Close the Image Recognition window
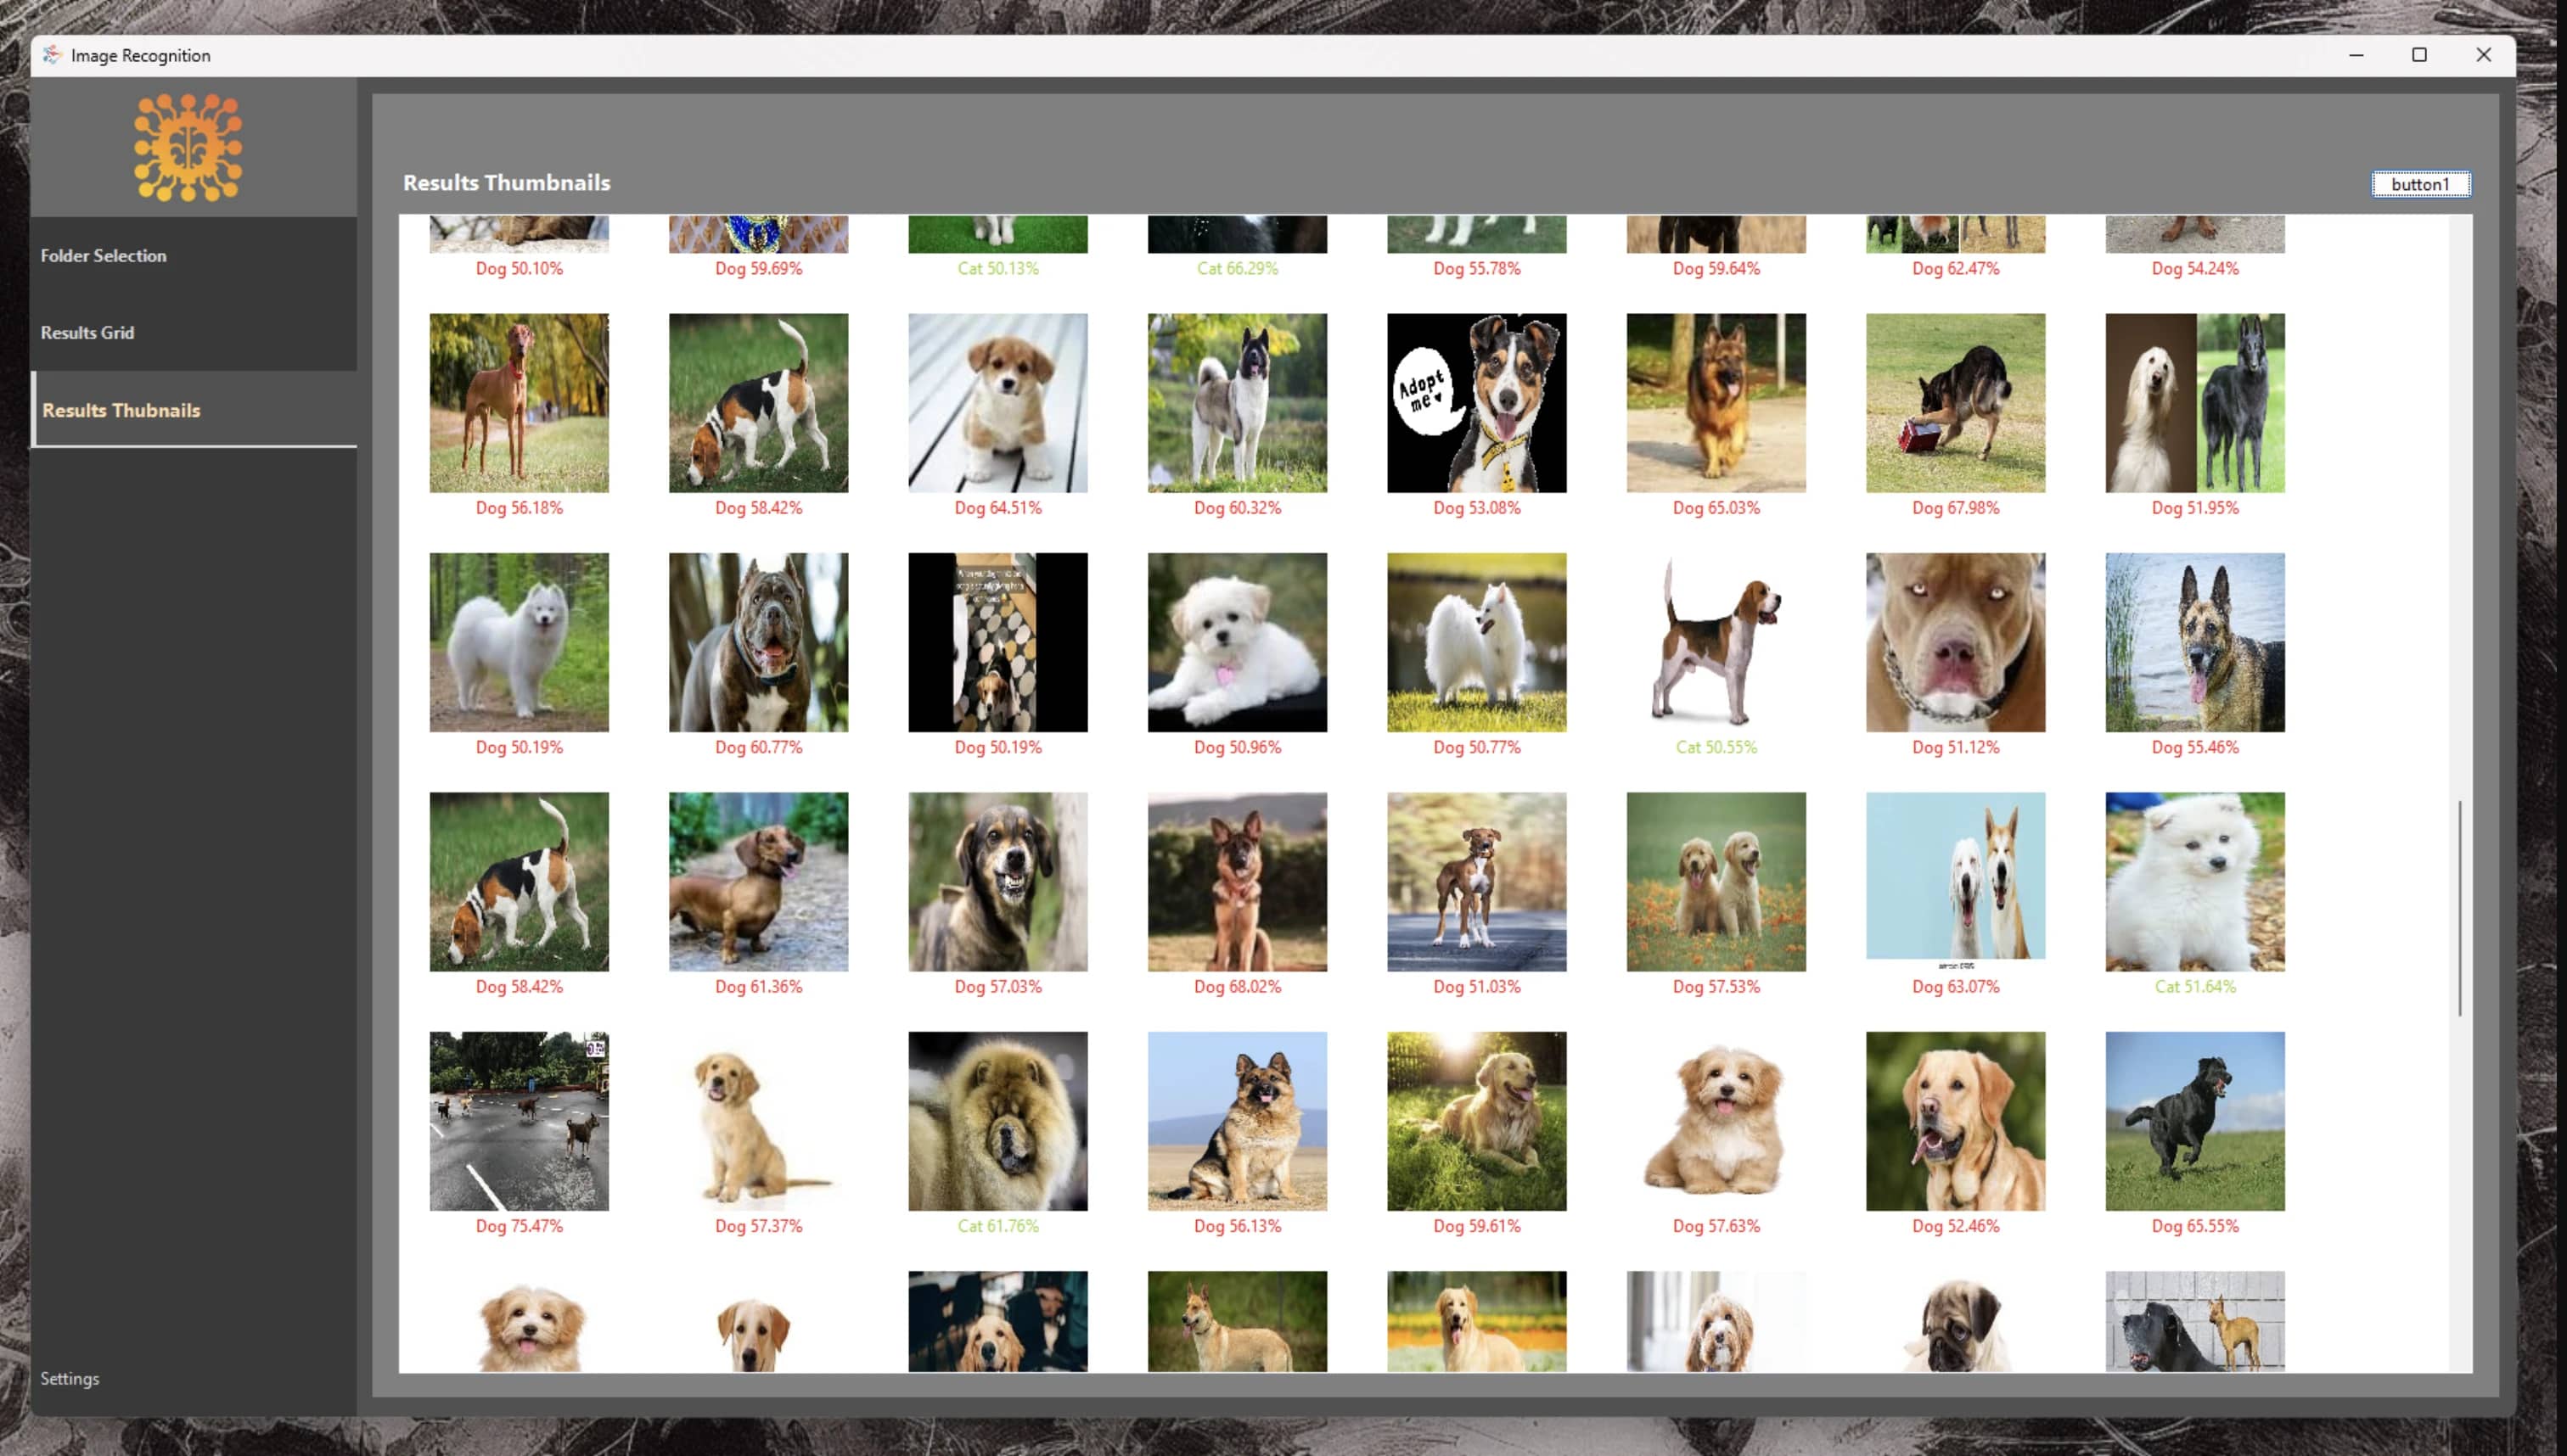Image resolution: width=2567 pixels, height=1456 pixels. point(2483,55)
